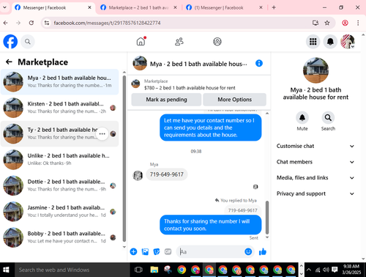This screenshot has height=277, width=366.
Task: Open the account profile picture menu
Action: pos(348,42)
